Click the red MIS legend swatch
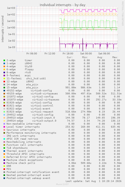125x187 pixels. [4, 169]
